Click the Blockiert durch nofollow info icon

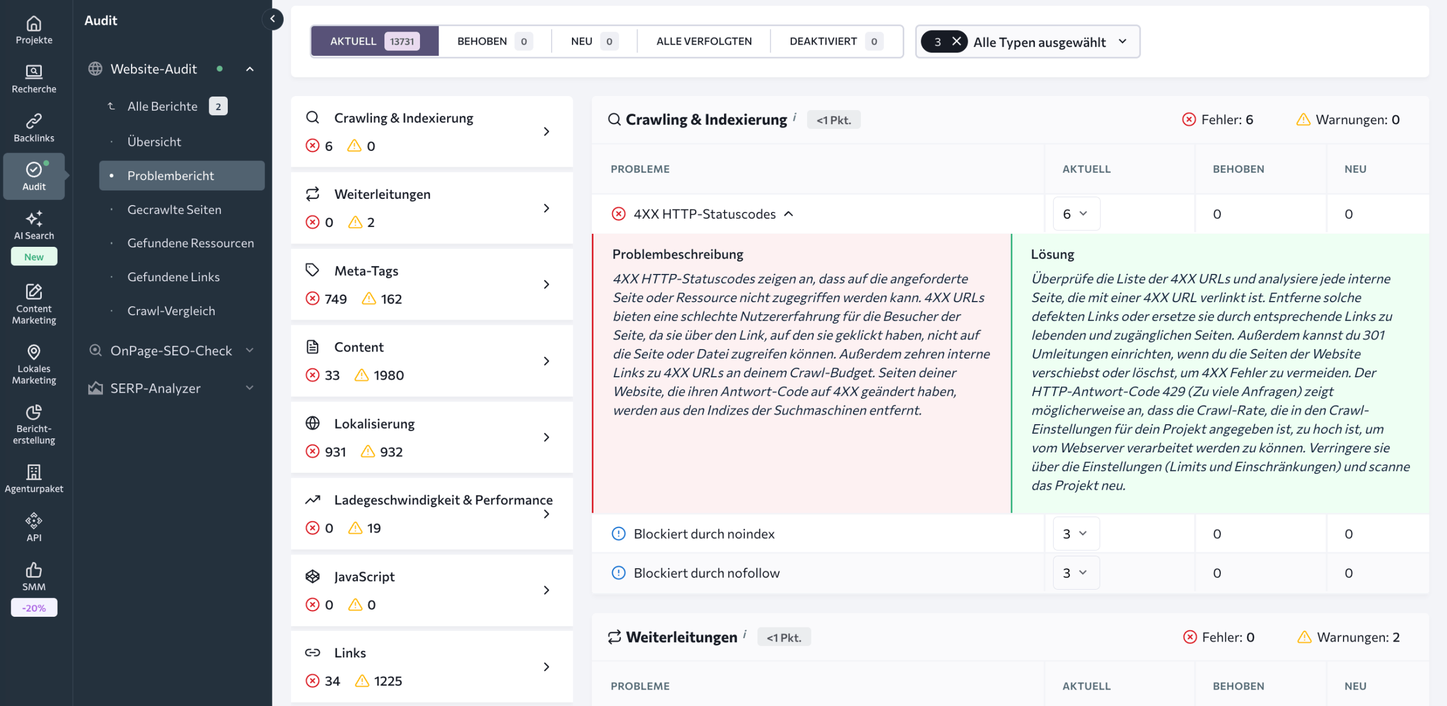pyautogui.click(x=618, y=573)
